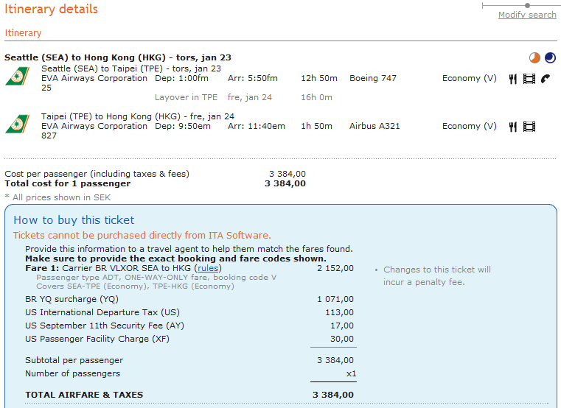Image resolution: width=561 pixels, height=408 pixels.
Task: Click the blue overnight moon icon
Action: tap(550, 57)
